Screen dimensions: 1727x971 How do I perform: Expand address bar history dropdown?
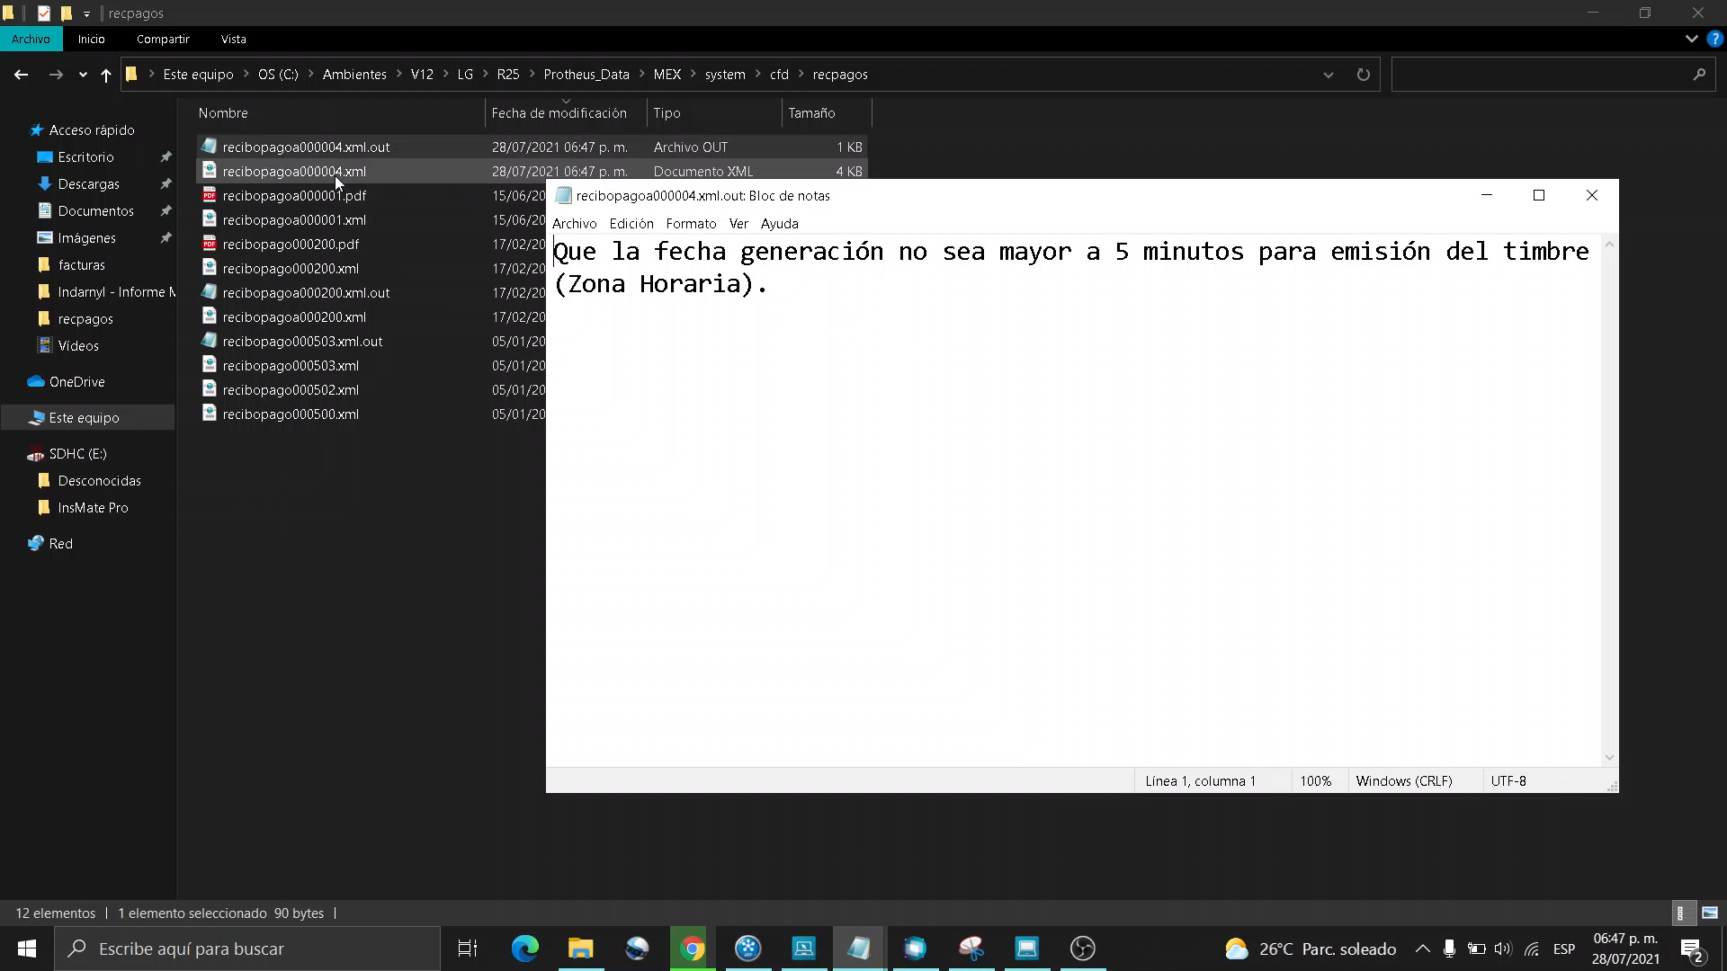[1329, 75]
